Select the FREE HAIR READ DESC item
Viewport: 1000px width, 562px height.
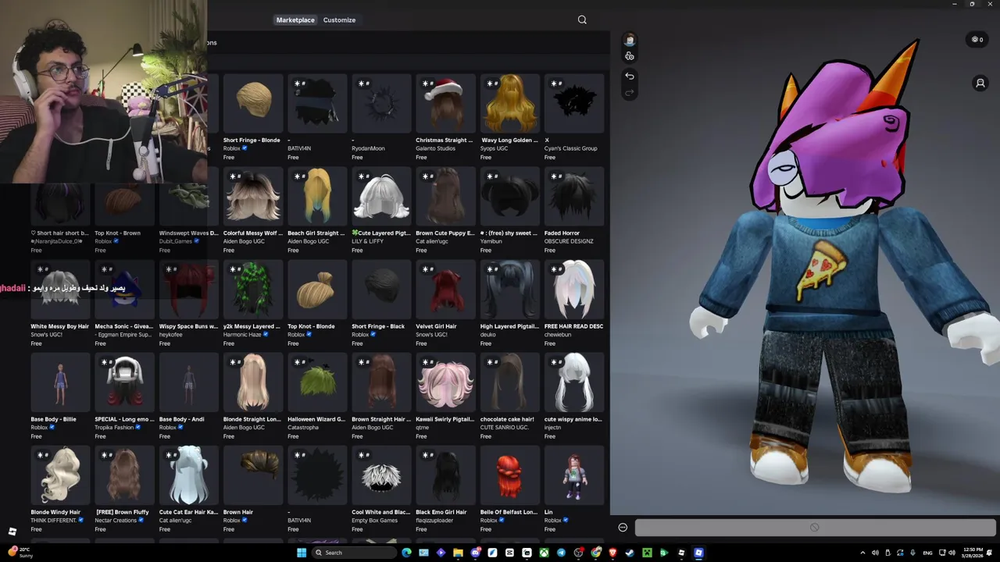pos(573,290)
